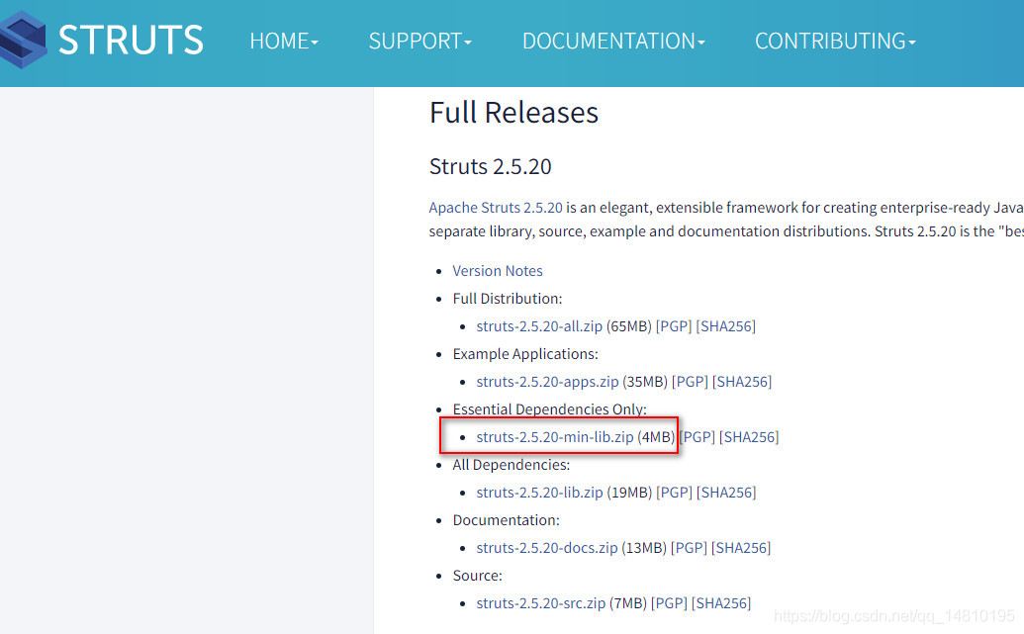
Task: Open SHA256 checksum for struts-2.5.20-lib.zip
Action: click(x=726, y=493)
